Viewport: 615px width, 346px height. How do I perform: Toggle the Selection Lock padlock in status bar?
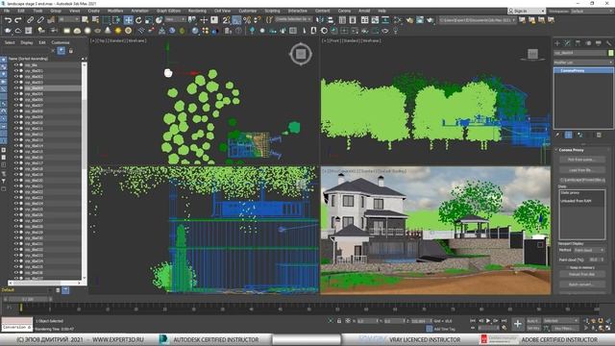(339, 320)
